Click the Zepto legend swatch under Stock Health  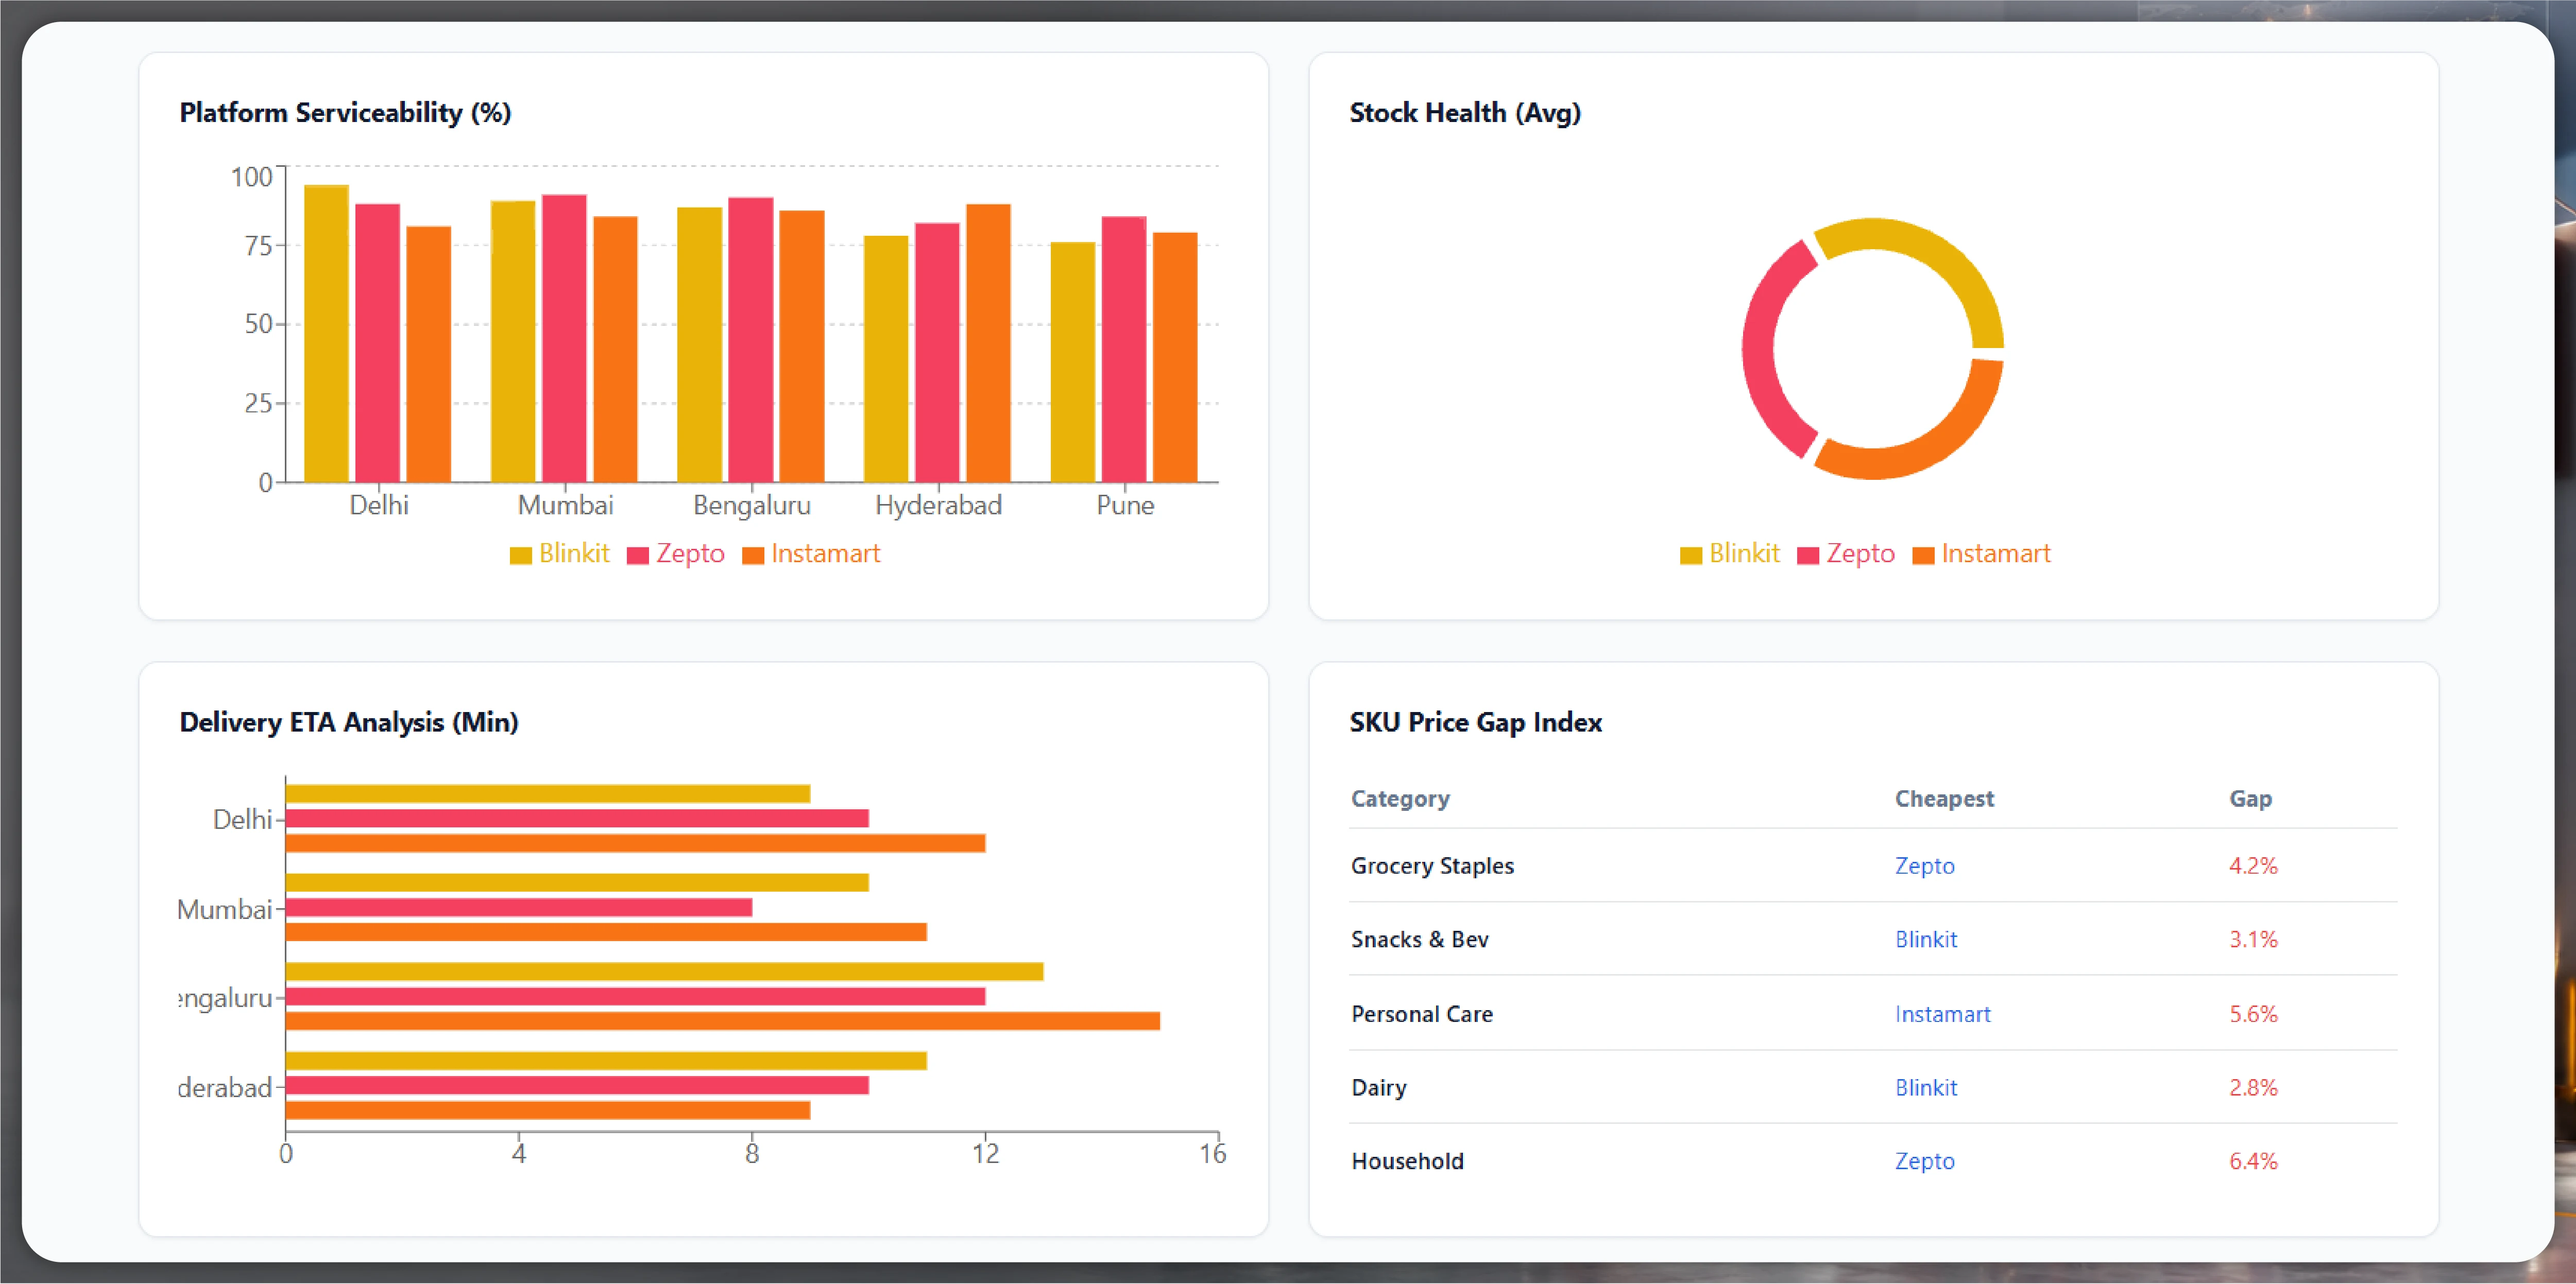coord(1807,556)
